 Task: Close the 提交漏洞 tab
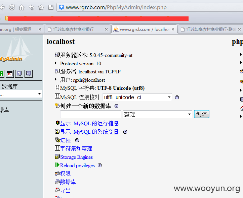[40, 29]
